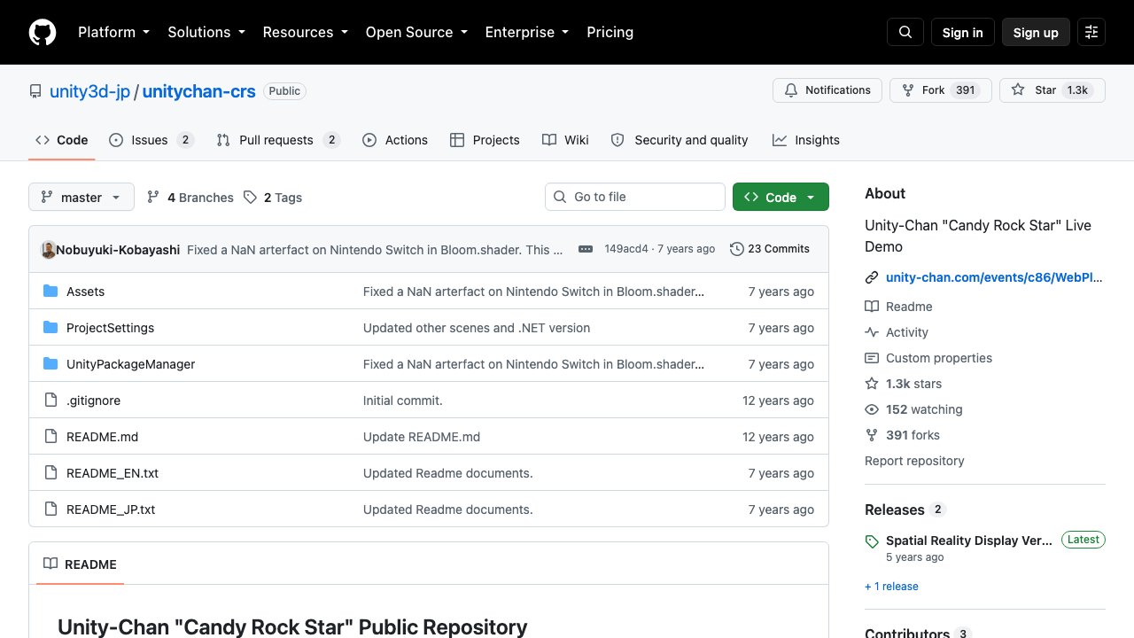Click Report repository link

914,461
